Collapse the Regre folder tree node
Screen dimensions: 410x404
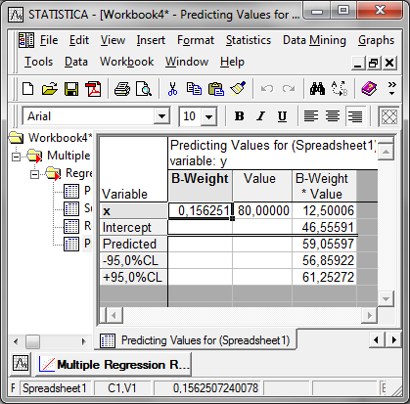click(34, 174)
